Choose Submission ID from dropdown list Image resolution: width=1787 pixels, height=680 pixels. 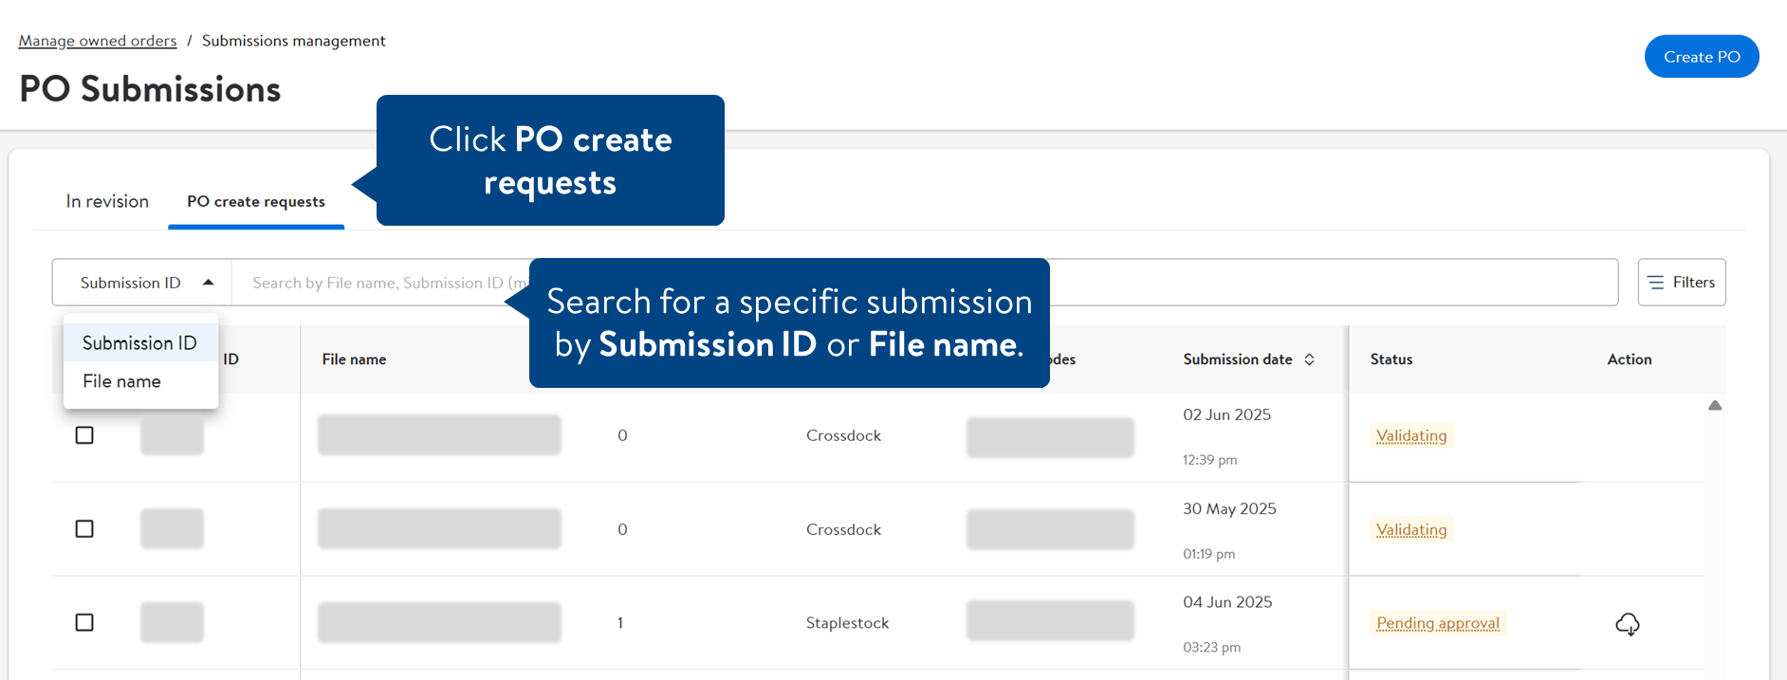click(139, 343)
